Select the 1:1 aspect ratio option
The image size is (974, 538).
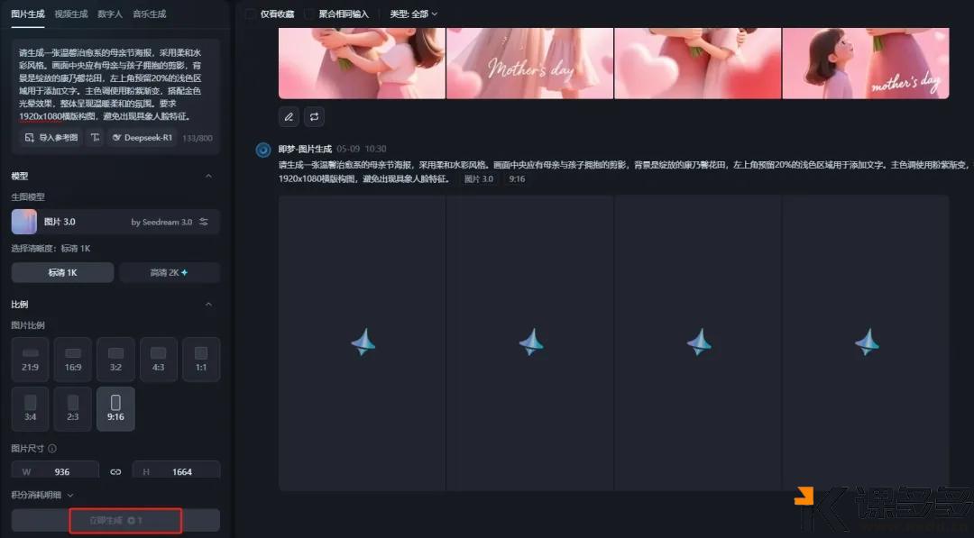tap(201, 359)
